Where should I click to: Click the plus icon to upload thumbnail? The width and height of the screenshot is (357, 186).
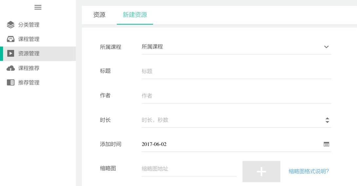pyautogui.click(x=261, y=172)
